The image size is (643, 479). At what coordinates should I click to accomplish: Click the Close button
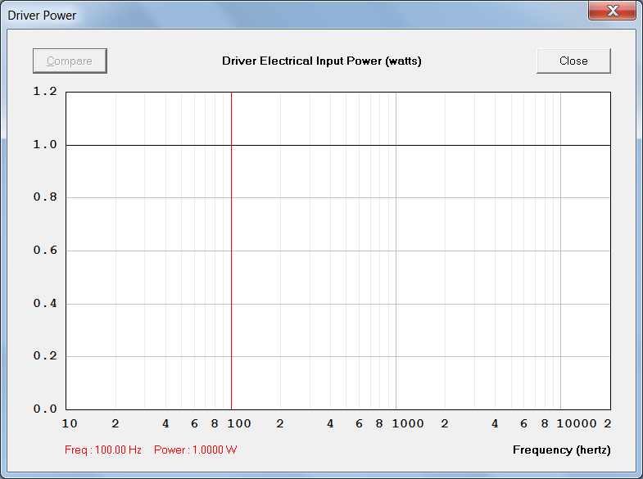[573, 61]
